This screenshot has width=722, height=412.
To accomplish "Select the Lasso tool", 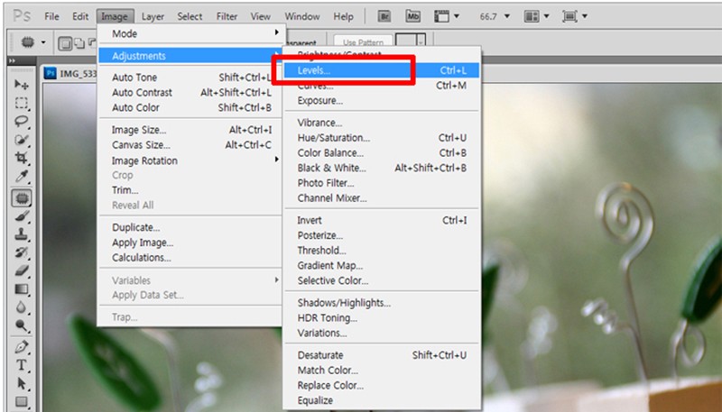I will click(21, 122).
